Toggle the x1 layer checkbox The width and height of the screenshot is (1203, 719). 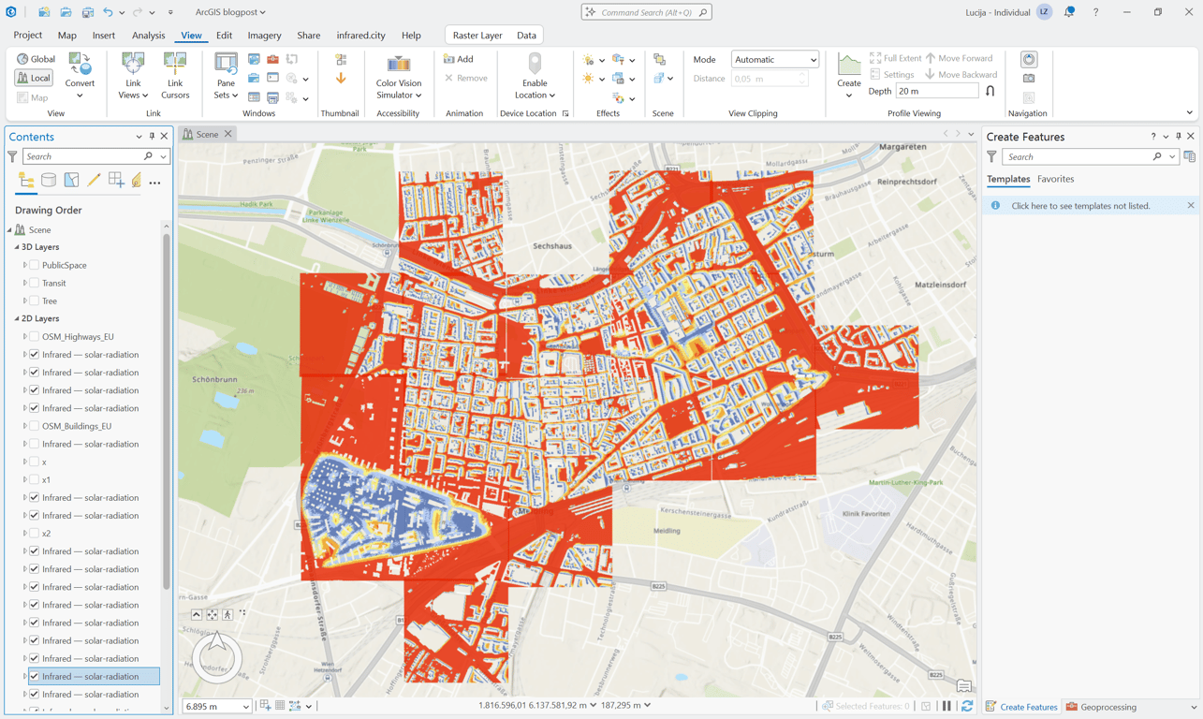coord(35,479)
